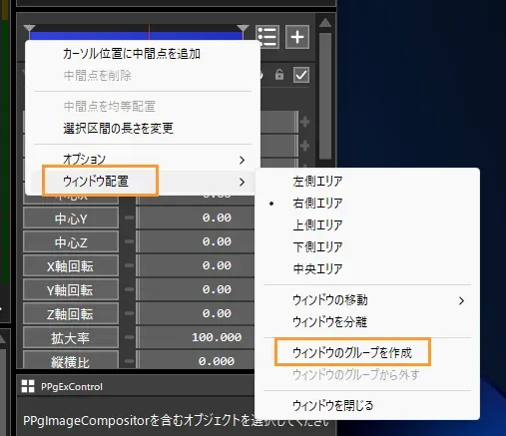
Task: Click the PPgExControl panel title
Action: tap(72, 387)
